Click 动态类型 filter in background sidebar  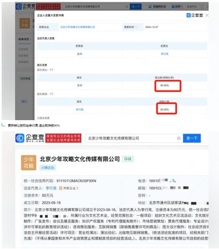(x=23, y=49)
